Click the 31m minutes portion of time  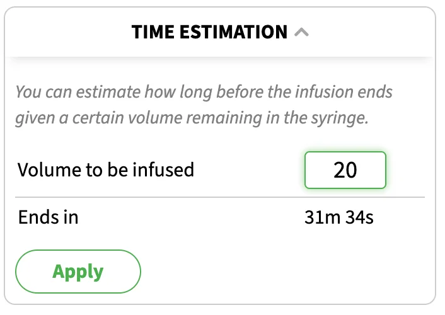click(322, 217)
